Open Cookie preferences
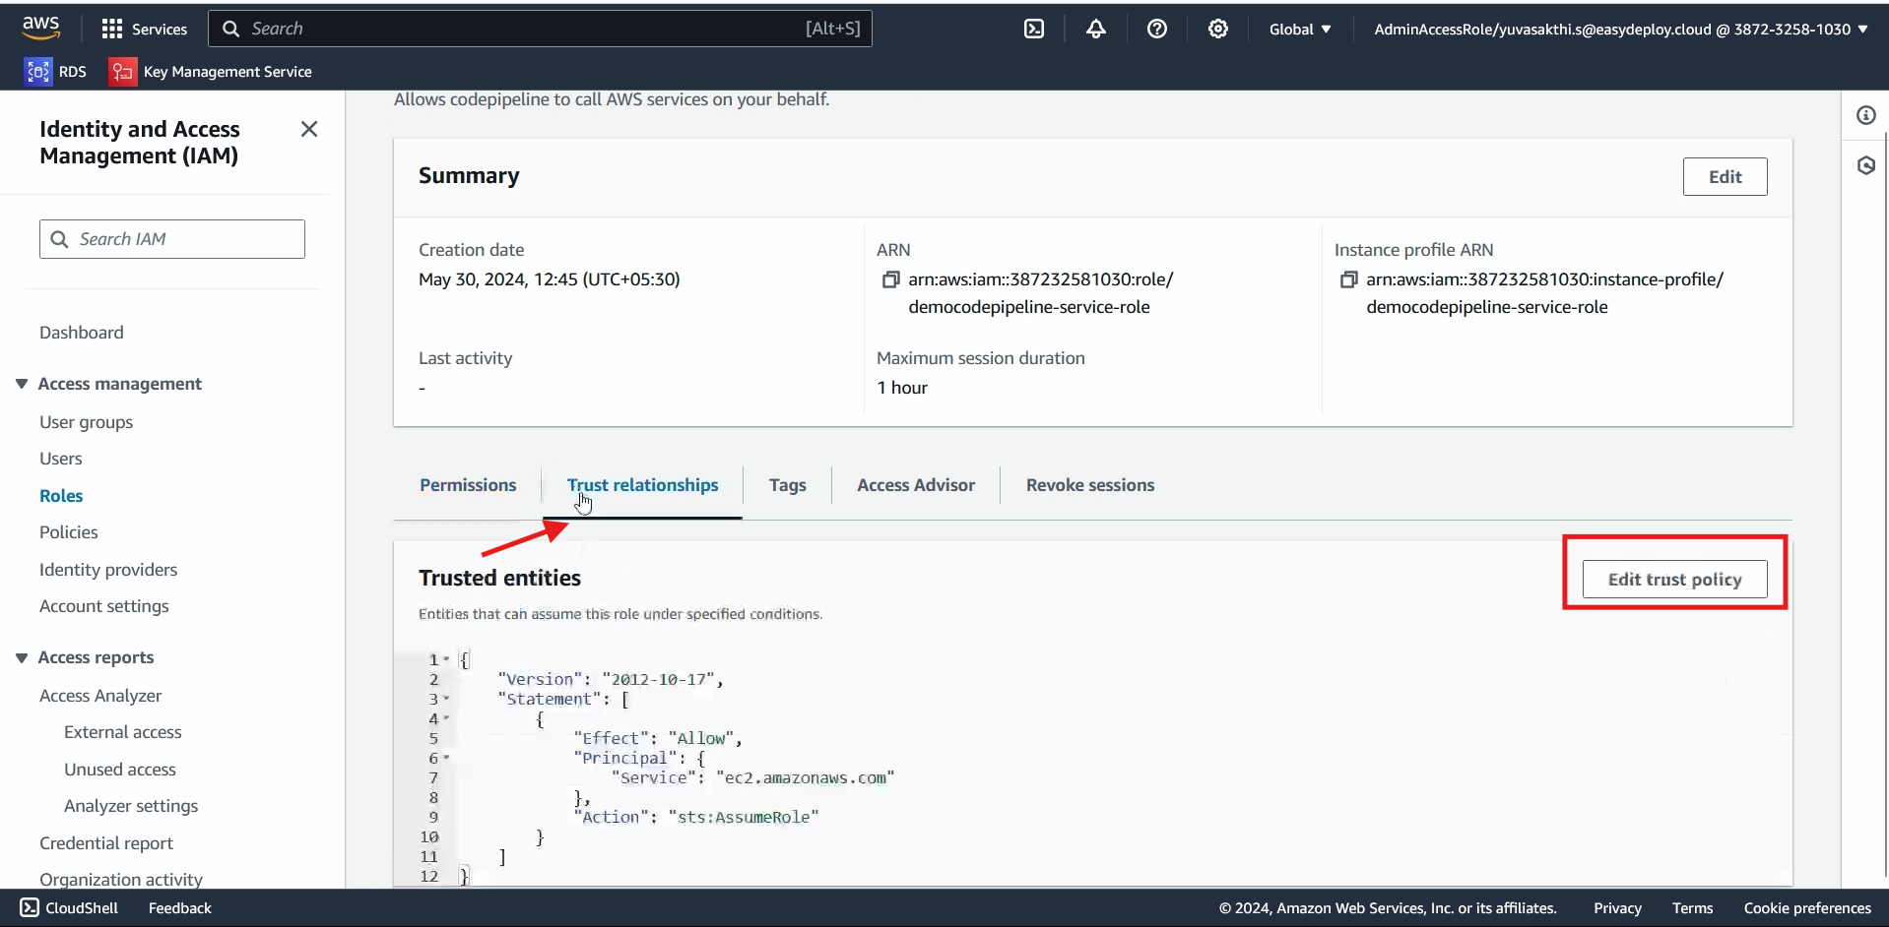 [x=1807, y=907]
